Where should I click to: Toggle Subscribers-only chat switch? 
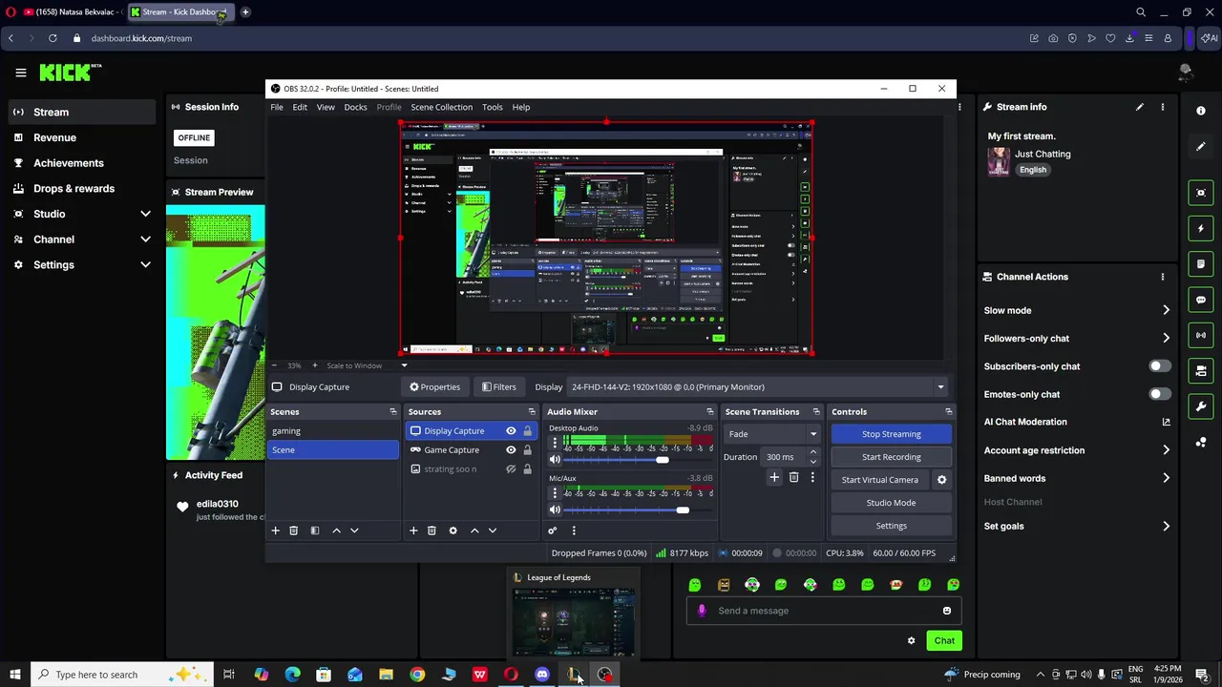point(1160,366)
